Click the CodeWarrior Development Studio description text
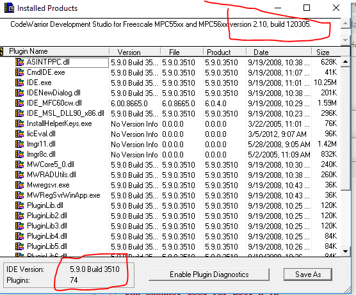 tap(161, 24)
